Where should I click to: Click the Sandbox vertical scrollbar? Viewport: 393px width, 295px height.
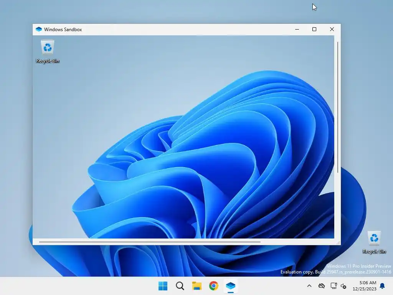coord(338,108)
